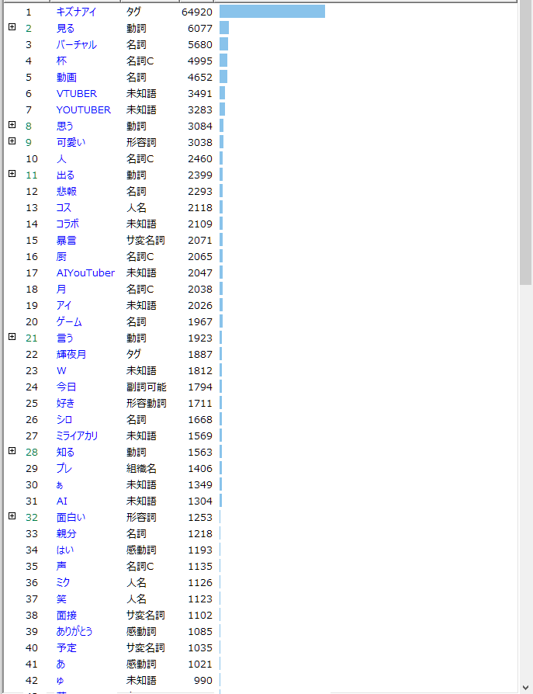Select the word 声
533x694 pixels.
(61, 566)
